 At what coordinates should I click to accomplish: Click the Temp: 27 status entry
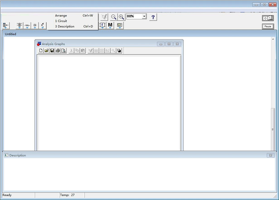point(67,195)
